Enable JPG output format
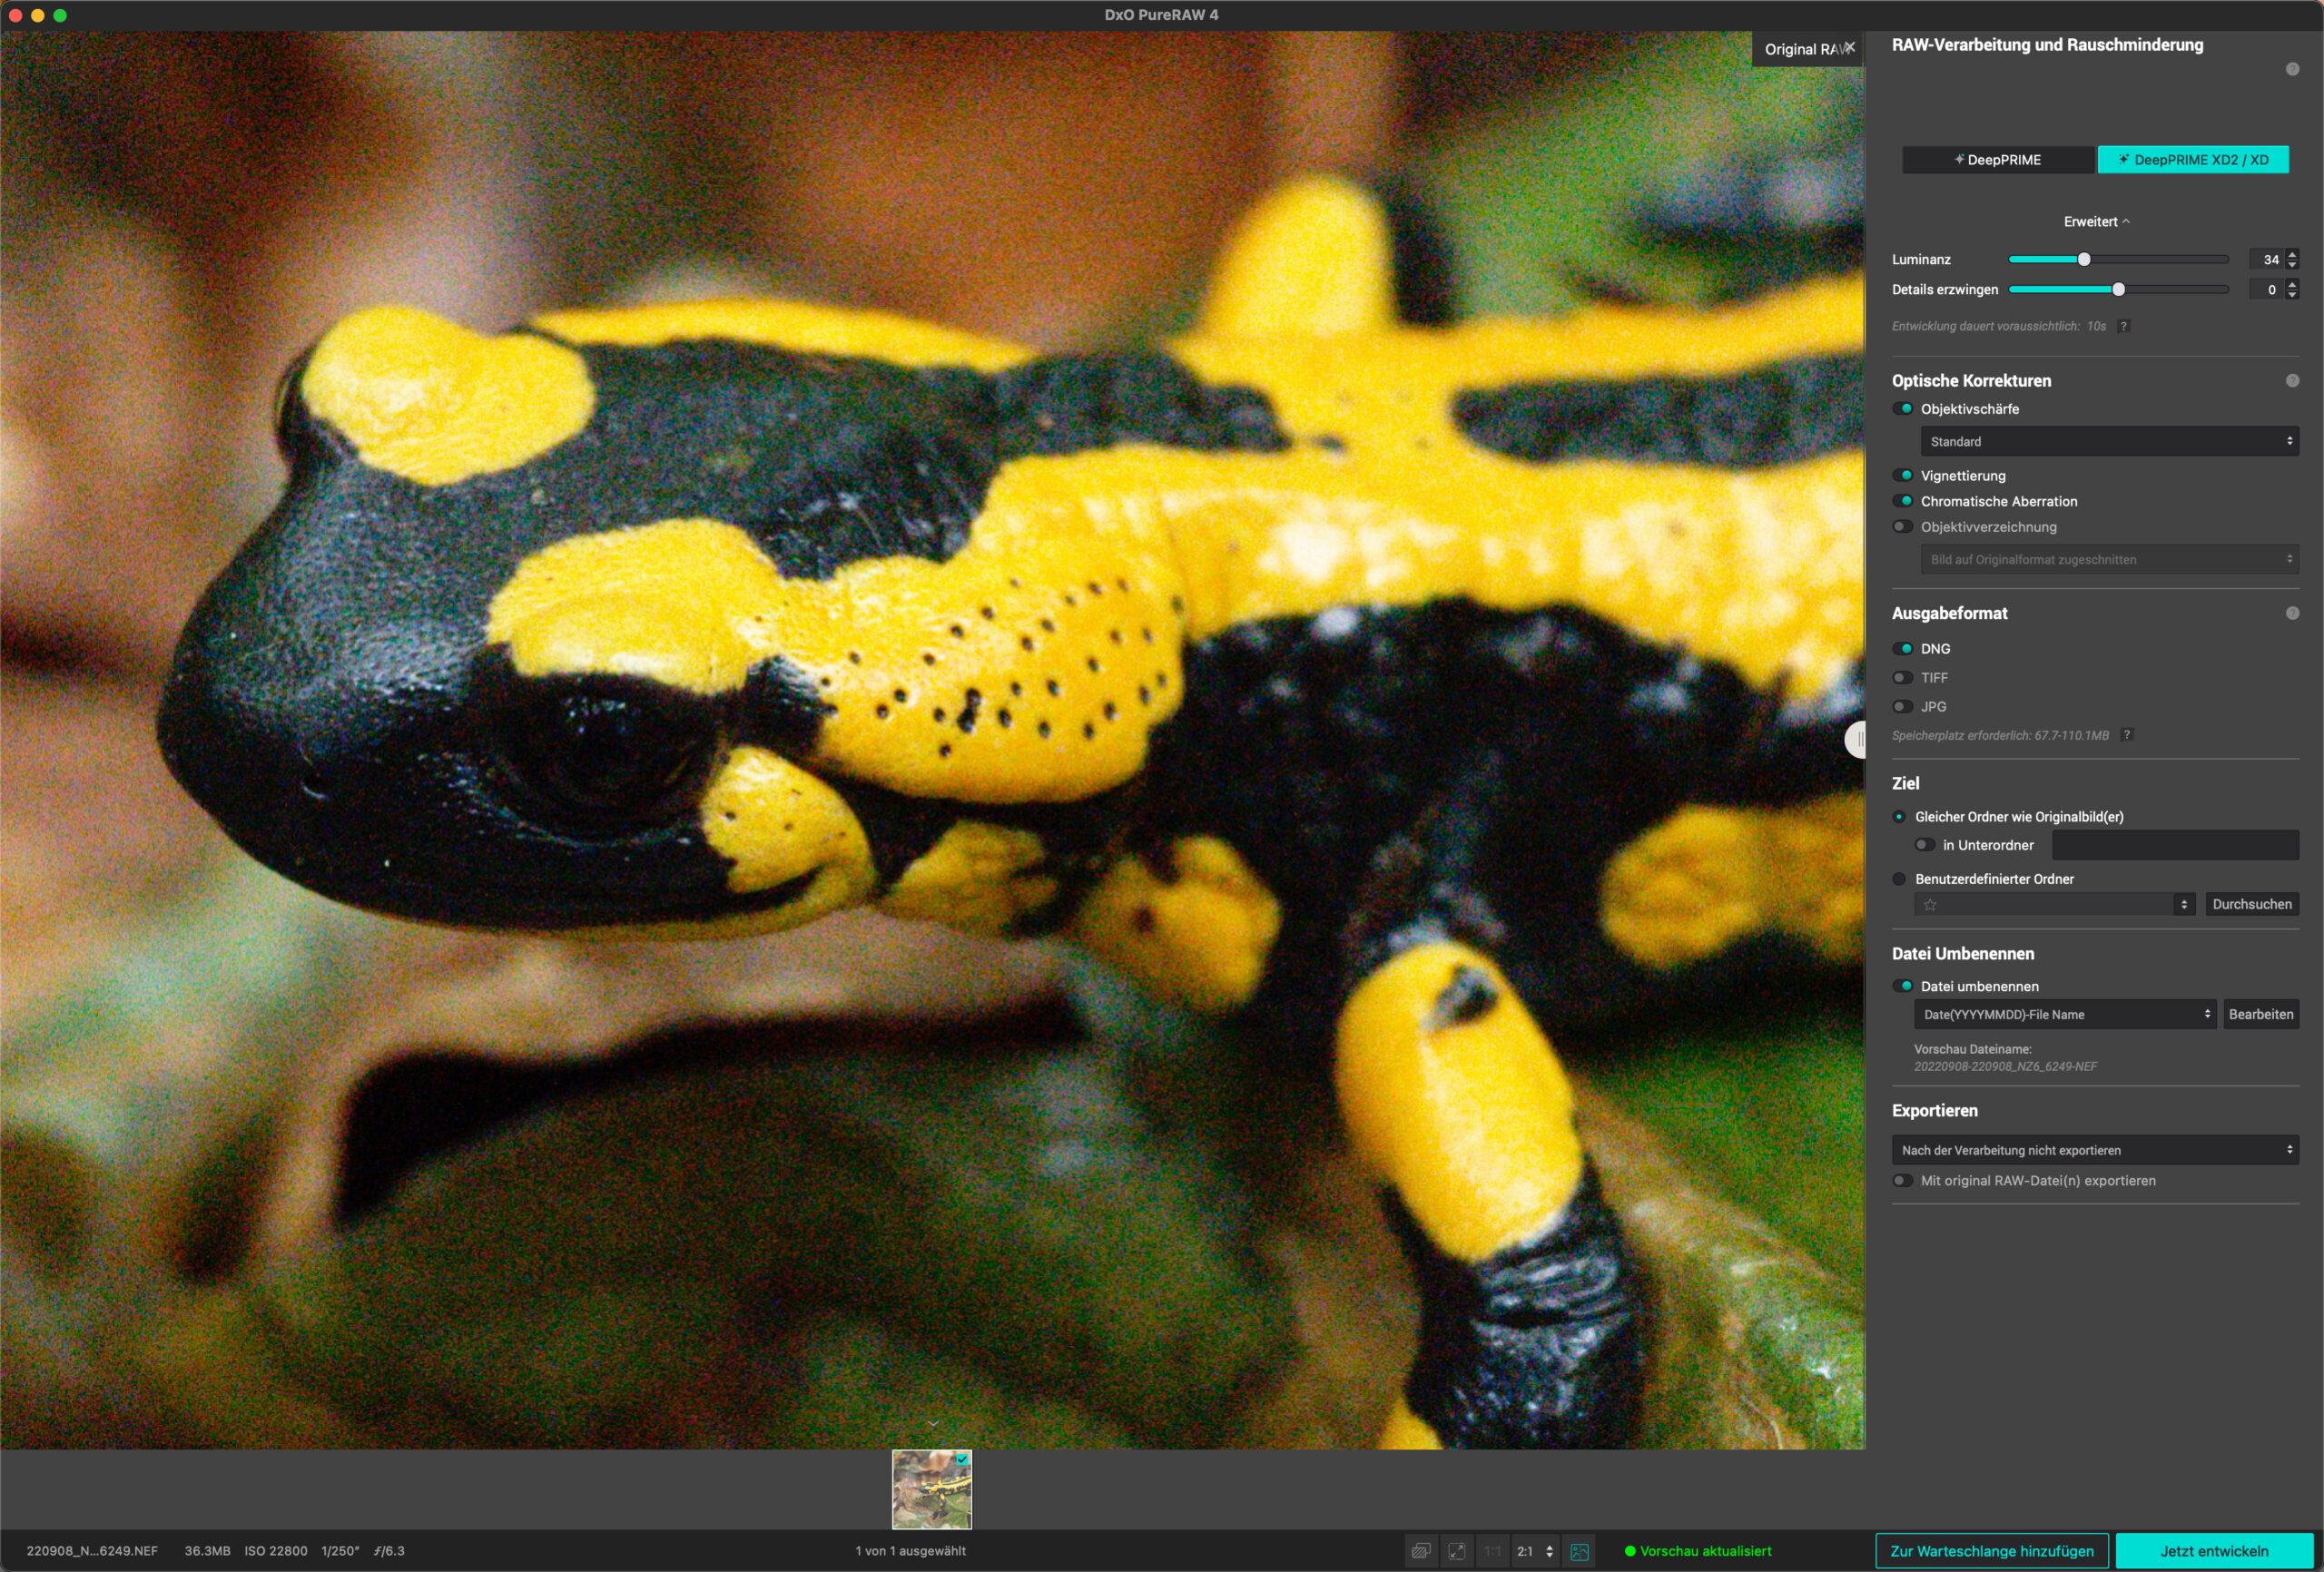 click(x=1902, y=707)
